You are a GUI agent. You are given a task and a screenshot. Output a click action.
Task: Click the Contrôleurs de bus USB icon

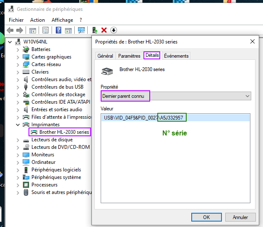26,87
